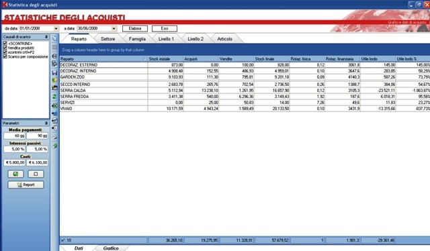The image size is (430, 251).
Task: Click the copy pages icon atop vertical toolbar
Action: (54, 38)
